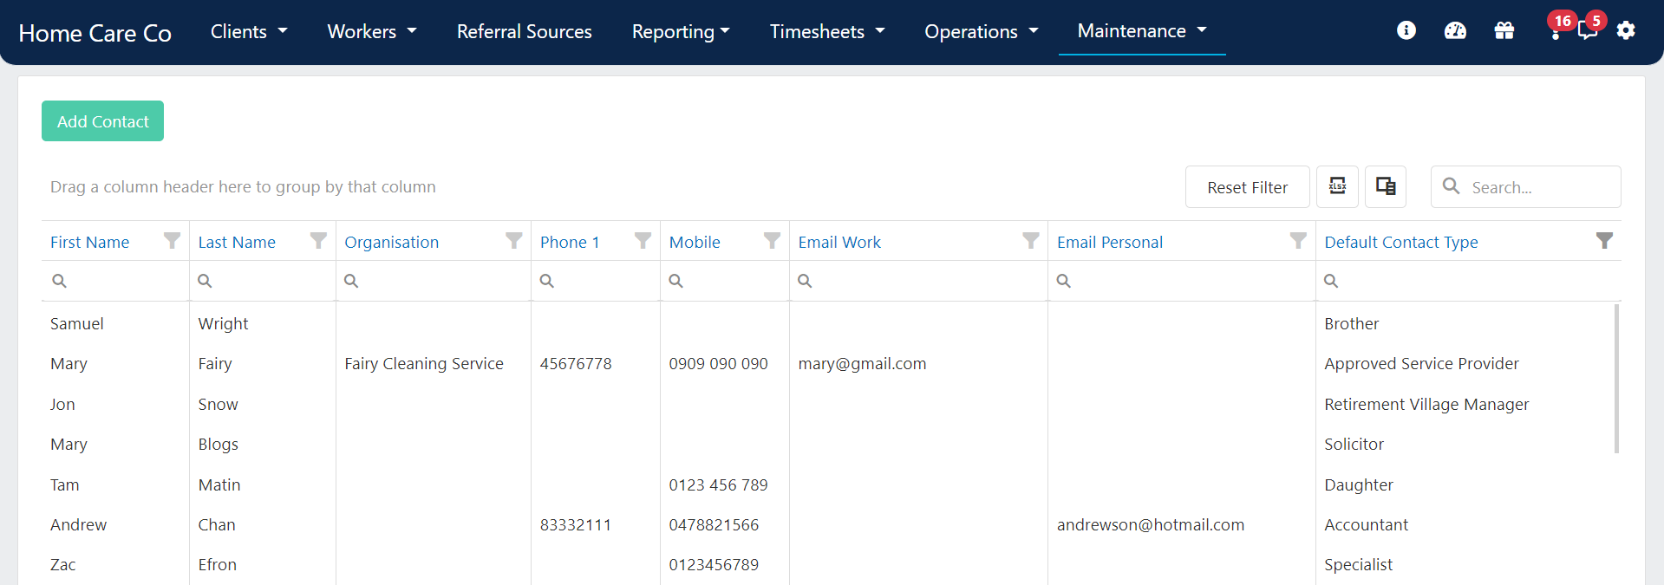The height and width of the screenshot is (585, 1664).
Task: Click the First Name filter funnel
Action: 173,240
